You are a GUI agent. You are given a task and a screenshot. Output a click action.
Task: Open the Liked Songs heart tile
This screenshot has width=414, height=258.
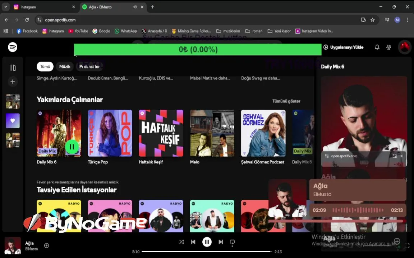pyautogui.click(x=13, y=120)
